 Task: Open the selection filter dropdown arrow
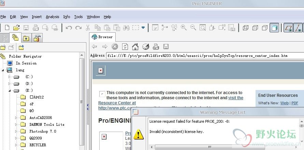point(143,28)
